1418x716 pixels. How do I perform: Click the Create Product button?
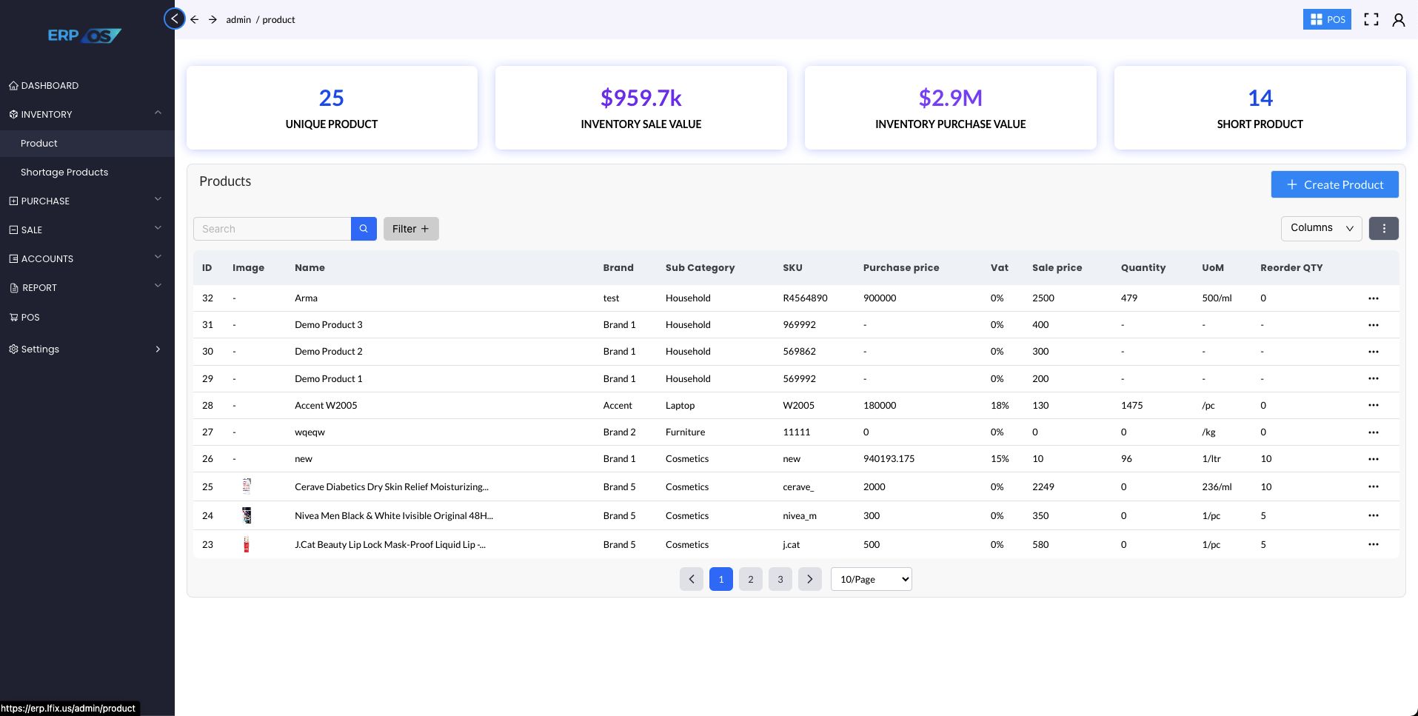pos(1334,184)
